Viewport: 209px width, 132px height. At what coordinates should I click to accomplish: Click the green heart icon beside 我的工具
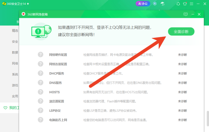pos(5,108)
